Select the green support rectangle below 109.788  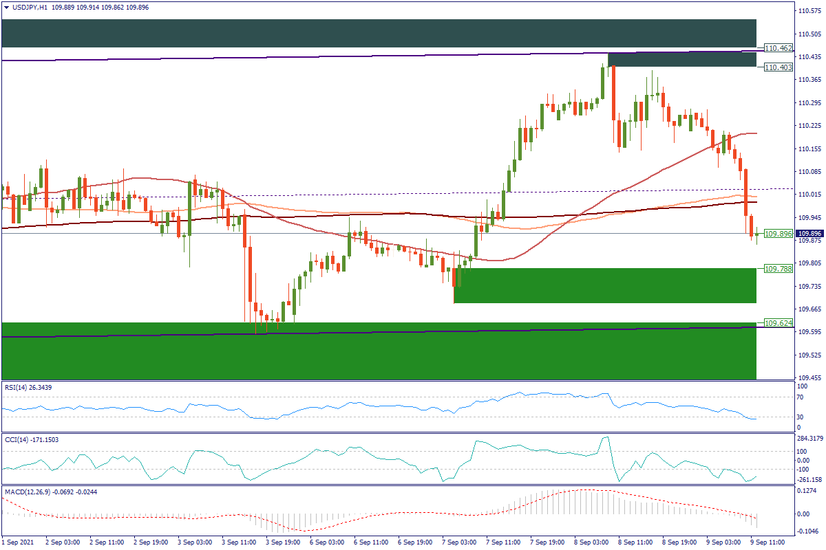604,285
